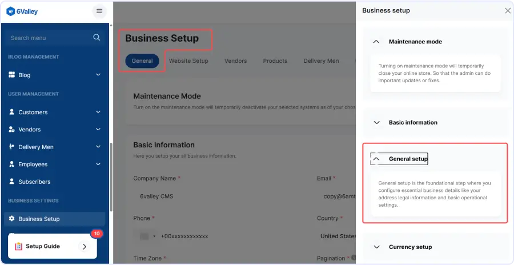Click the 6Valley logo
The width and height of the screenshot is (514, 265).
[23, 11]
